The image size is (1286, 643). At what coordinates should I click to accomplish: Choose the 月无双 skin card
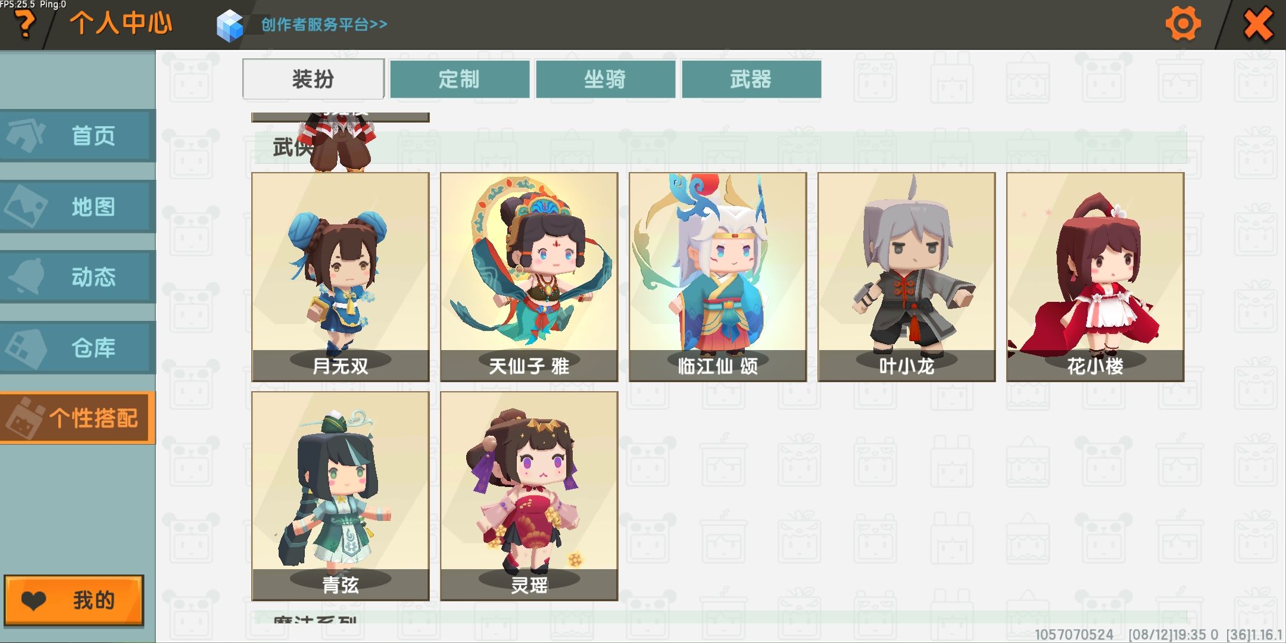(x=341, y=277)
